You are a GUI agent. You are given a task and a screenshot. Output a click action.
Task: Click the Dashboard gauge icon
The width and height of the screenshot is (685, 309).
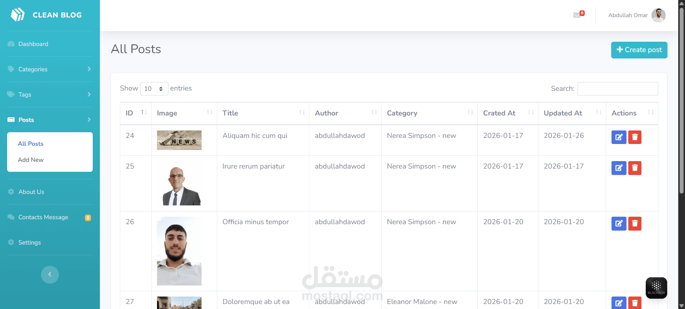(x=11, y=44)
